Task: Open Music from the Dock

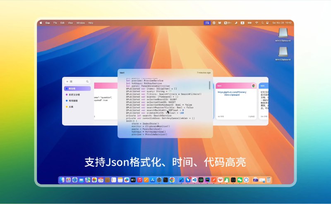Action: tap(139, 180)
